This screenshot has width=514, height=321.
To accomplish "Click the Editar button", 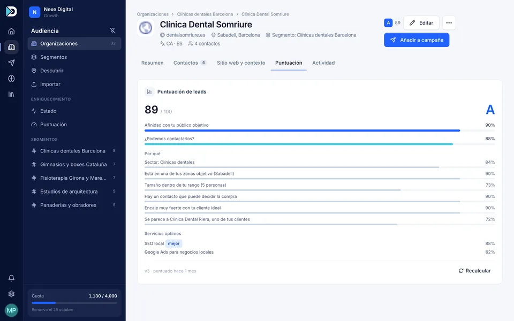I will pyautogui.click(x=421, y=23).
